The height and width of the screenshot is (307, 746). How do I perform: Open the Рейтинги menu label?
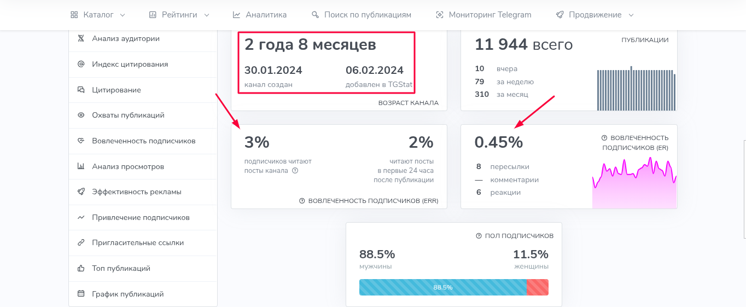(179, 15)
